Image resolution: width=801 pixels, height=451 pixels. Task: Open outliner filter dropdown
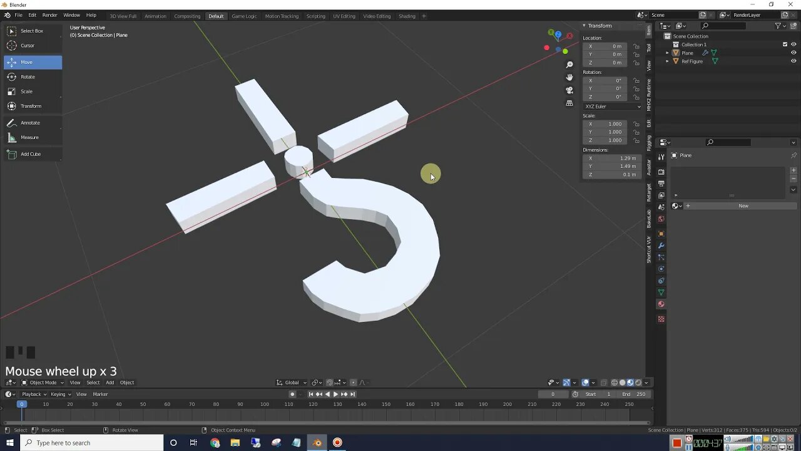(x=780, y=26)
